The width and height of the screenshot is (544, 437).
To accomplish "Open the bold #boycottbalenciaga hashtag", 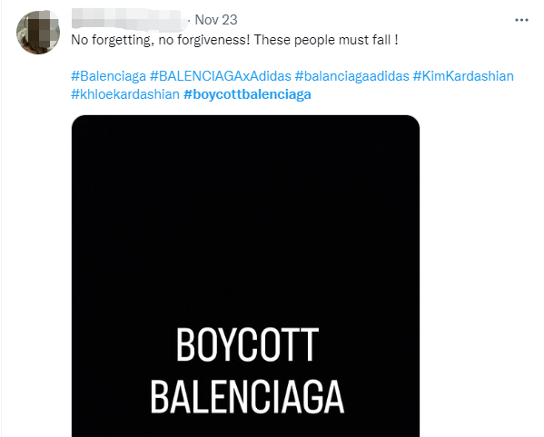I will pos(247,94).
